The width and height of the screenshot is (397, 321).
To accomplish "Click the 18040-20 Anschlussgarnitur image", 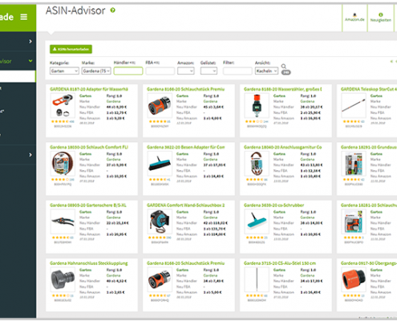I will (257, 164).
